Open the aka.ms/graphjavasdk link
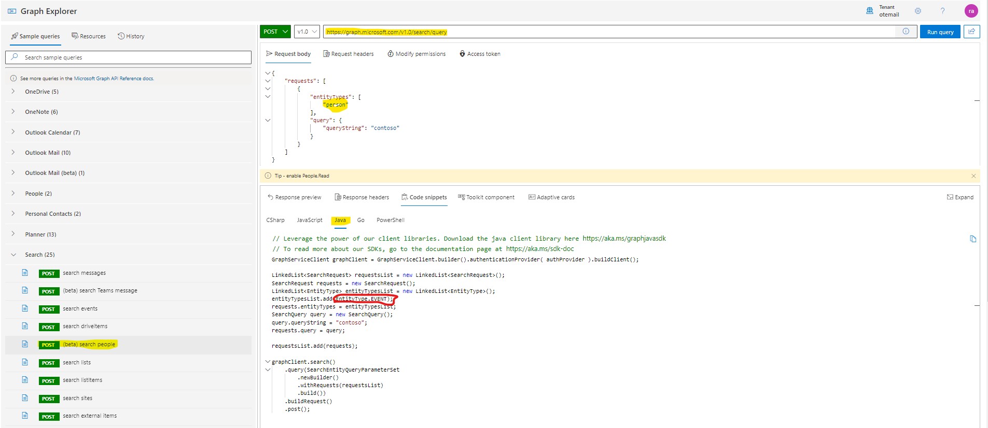The image size is (988, 428). pos(624,239)
